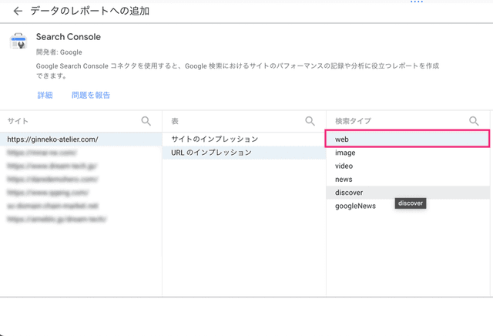
Task: Open search in the サイト column
Action: 146,121
